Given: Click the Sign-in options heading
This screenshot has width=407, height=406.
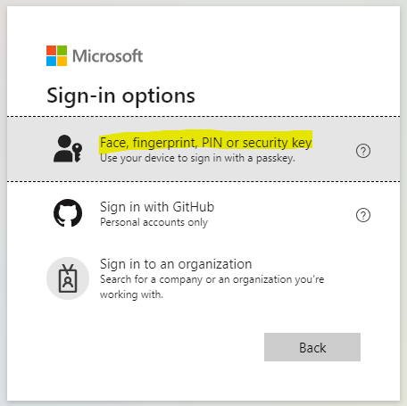Looking at the screenshot, I should (x=120, y=95).
